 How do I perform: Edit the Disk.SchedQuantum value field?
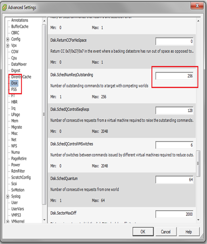(174, 180)
